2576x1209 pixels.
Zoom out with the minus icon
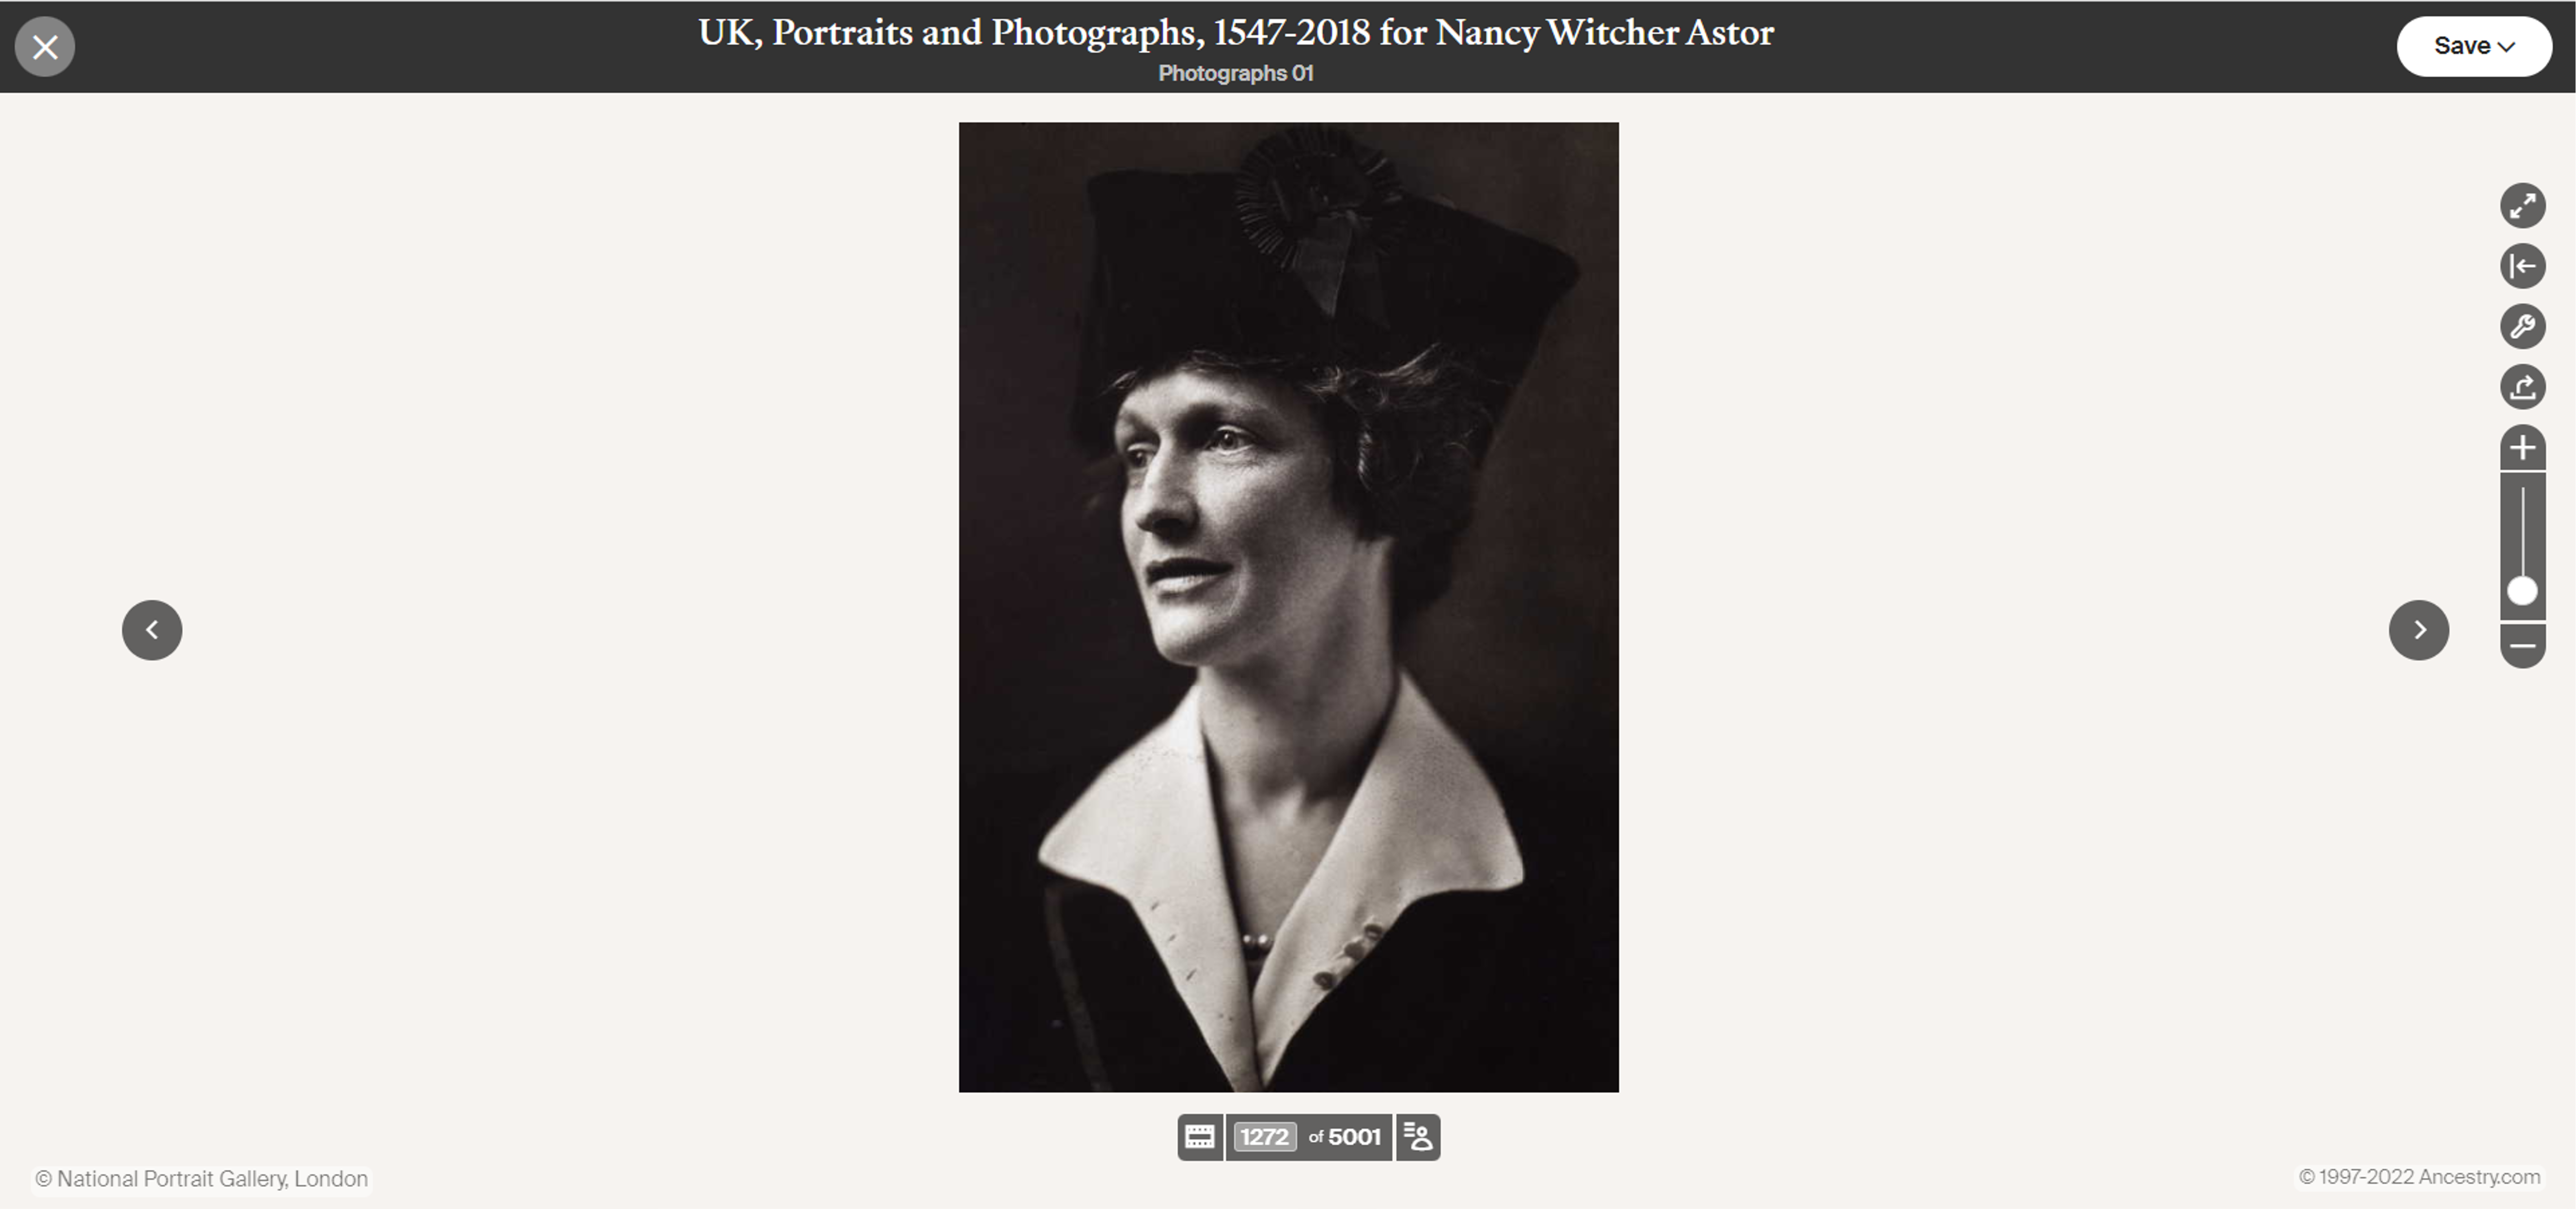tap(2522, 645)
